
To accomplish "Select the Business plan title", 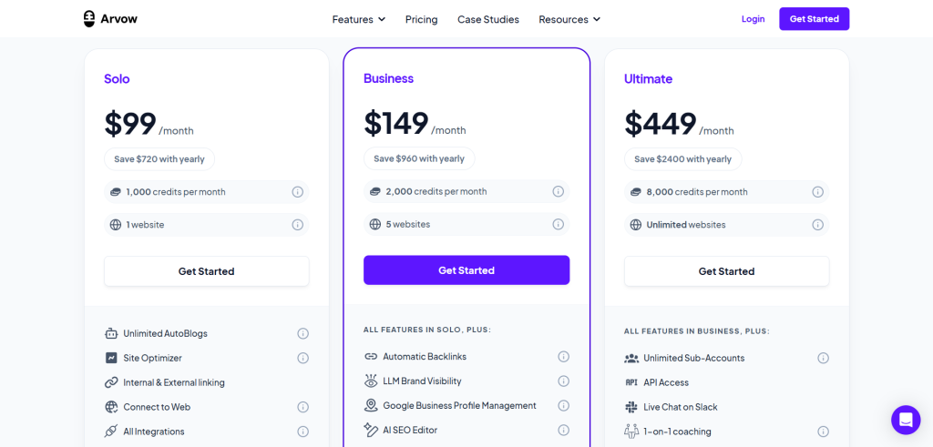I will click(388, 78).
